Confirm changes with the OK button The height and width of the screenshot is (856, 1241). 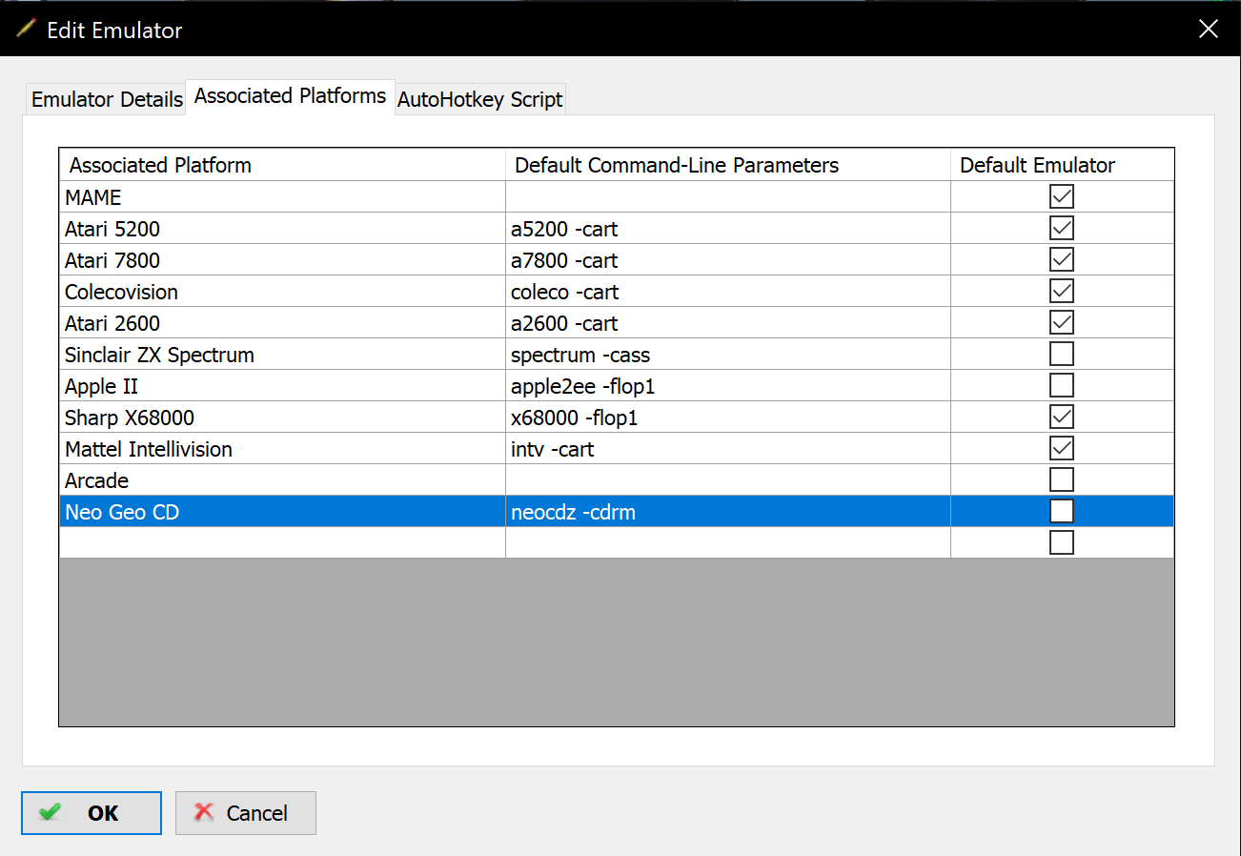(92, 813)
